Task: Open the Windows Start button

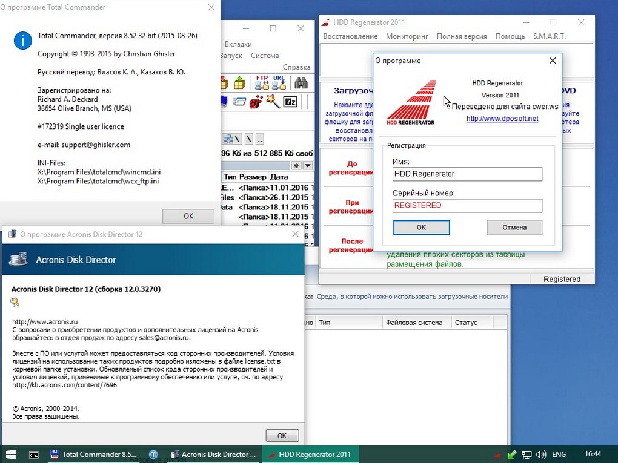Action: point(10,454)
